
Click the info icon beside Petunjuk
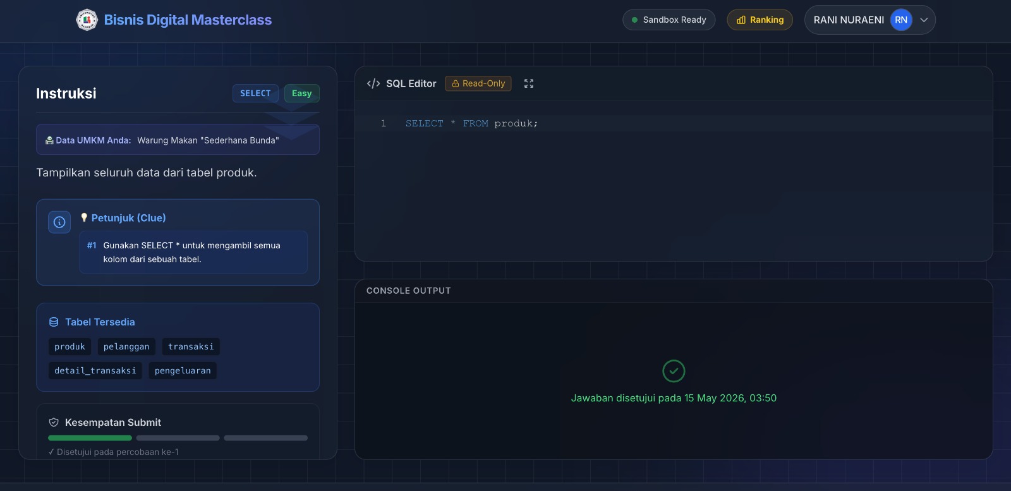point(59,222)
